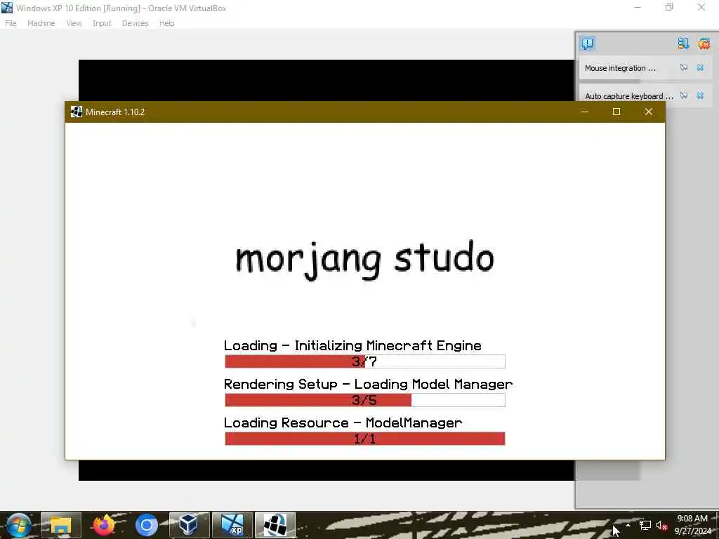Click 'Rendering Setup - Loading Model Manager' text
Image resolution: width=719 pixels, height=539 pixels.
point(368,384)
